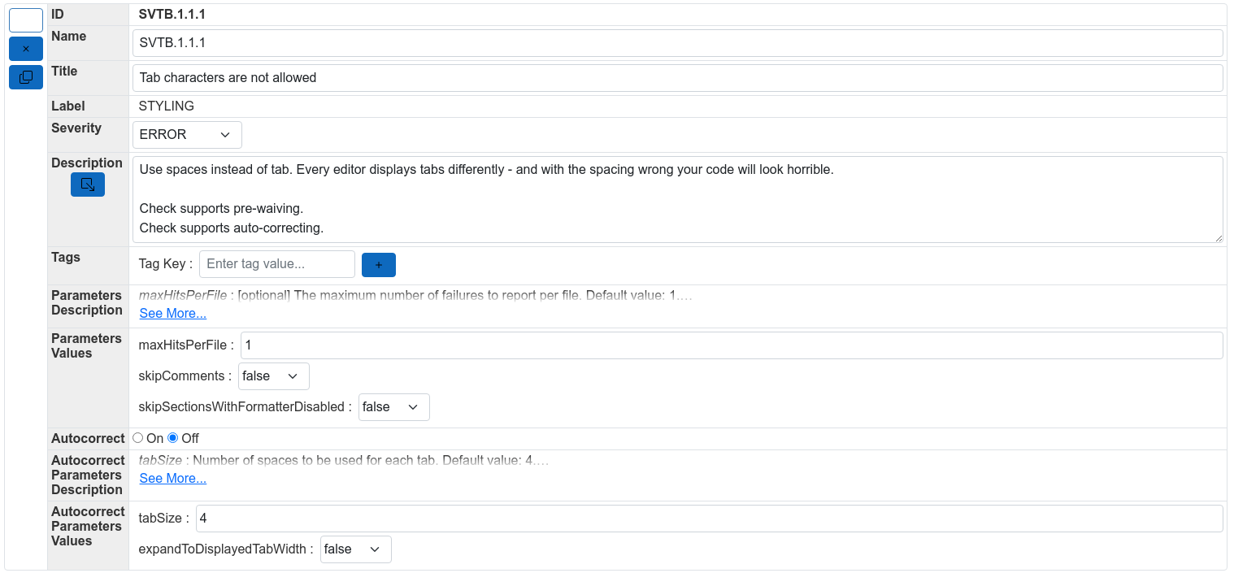Click the maxHitsPerFile value field

click(569, 345)
